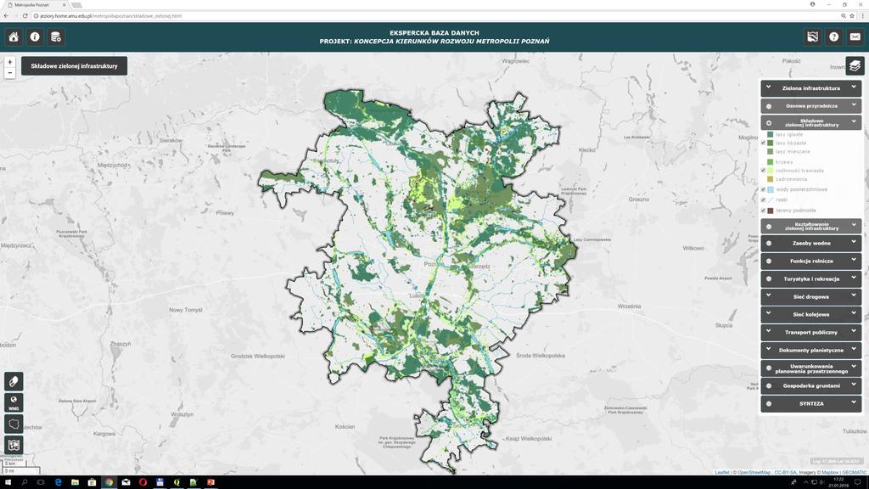Toggle lasy liściaste layer checkbox

[763, 143]
